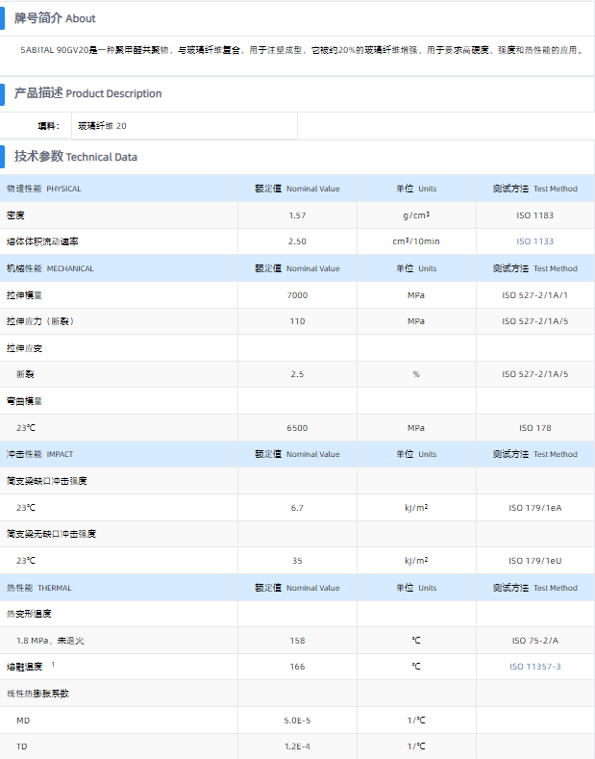Image resolution: width=595 pixels, height=759 pixels.
Task: Click the 技术参数 Technical Data heading
Action: click(x=76, y=157)
